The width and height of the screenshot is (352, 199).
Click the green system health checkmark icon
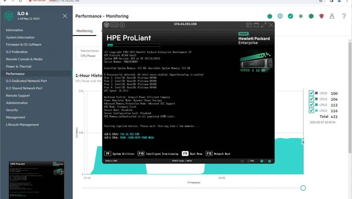(290, 16)
